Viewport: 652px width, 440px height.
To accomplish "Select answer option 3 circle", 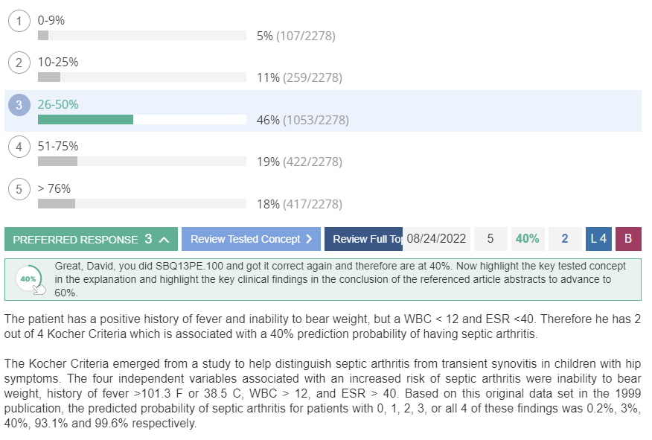I will coord(19,105).
